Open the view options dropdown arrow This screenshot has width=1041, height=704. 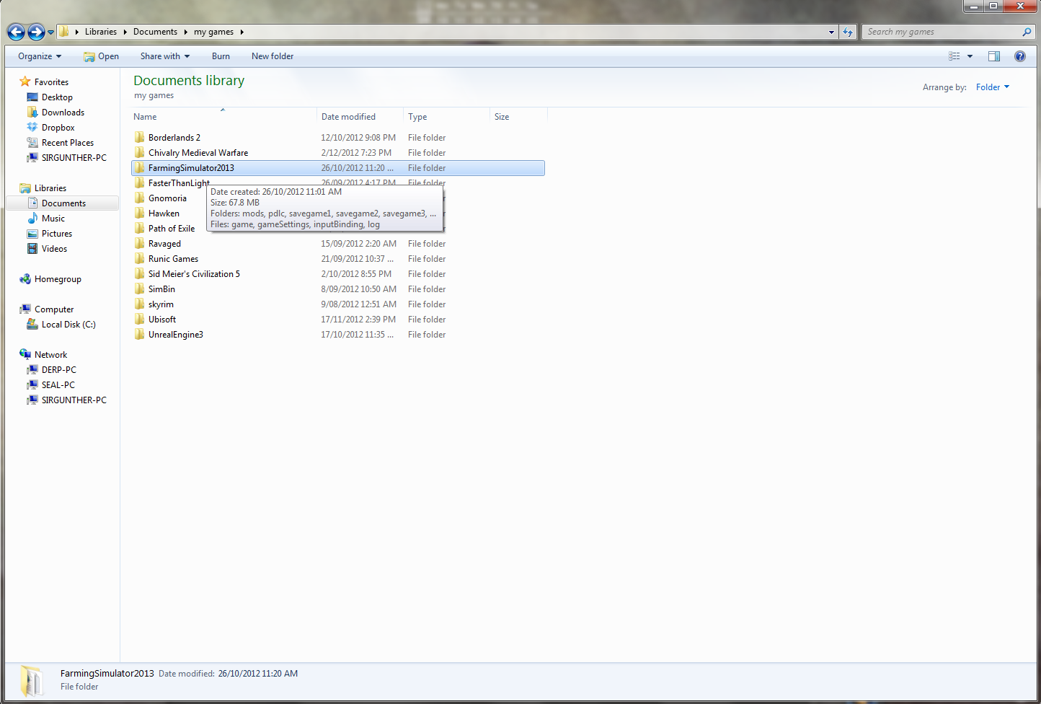(x=970, y=56)
